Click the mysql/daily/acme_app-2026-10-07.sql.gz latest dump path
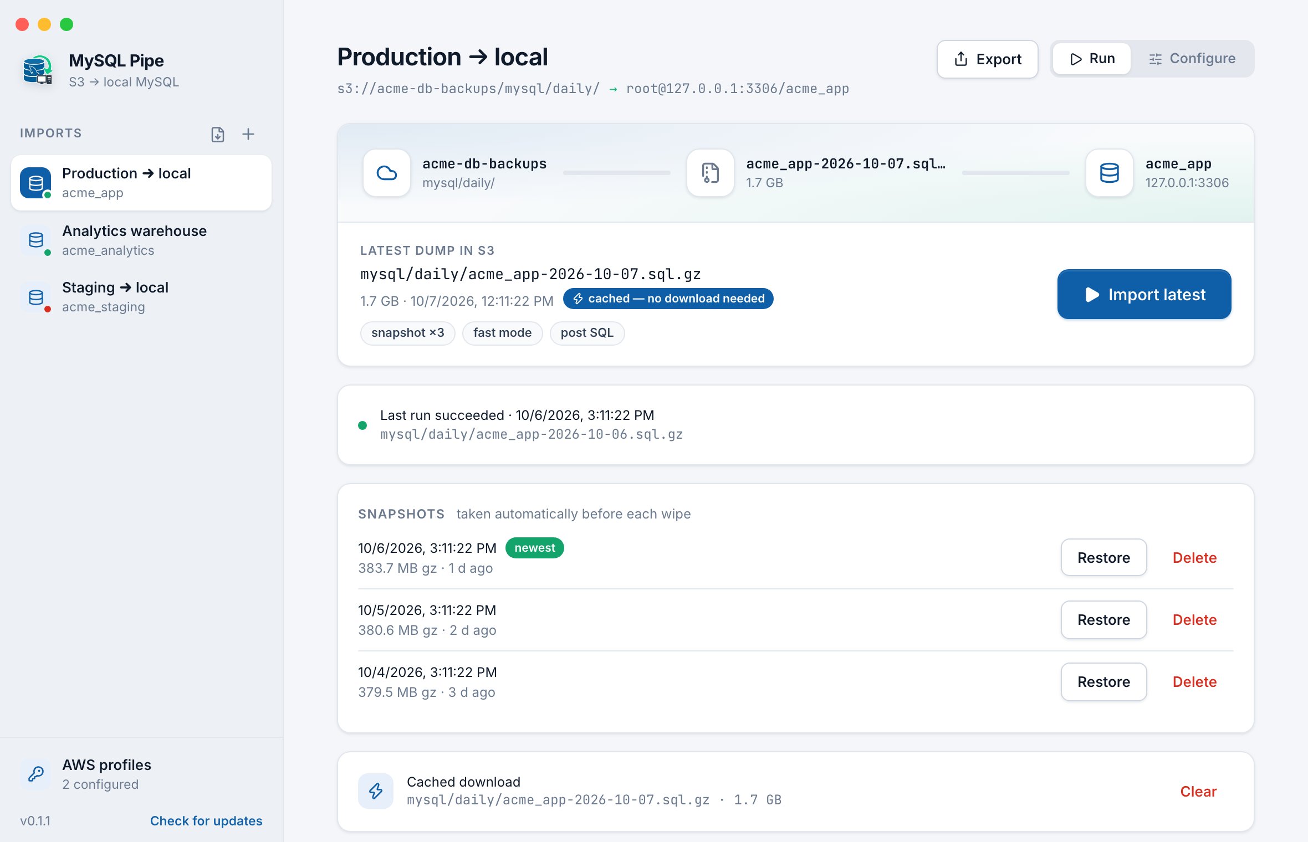Screen dimensions: 1308x842 [530, 274]
